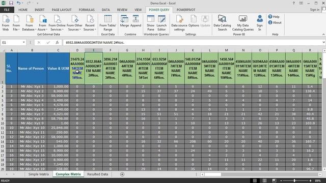The height and width of the screenshot is (183, 326).
Task: Click Page Layout view icon in status bar
Action: tap(264, 181)
